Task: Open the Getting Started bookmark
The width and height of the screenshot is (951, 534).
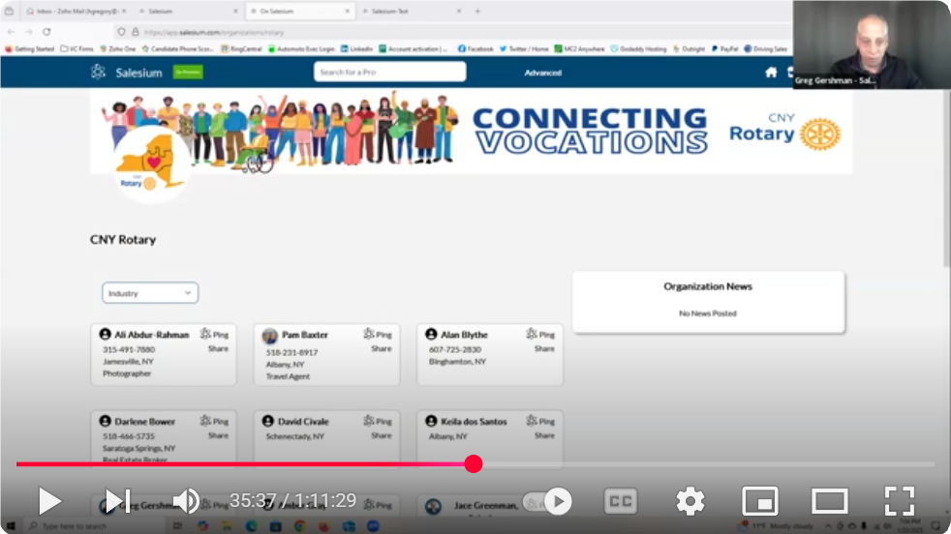Action: pos(30,48)
